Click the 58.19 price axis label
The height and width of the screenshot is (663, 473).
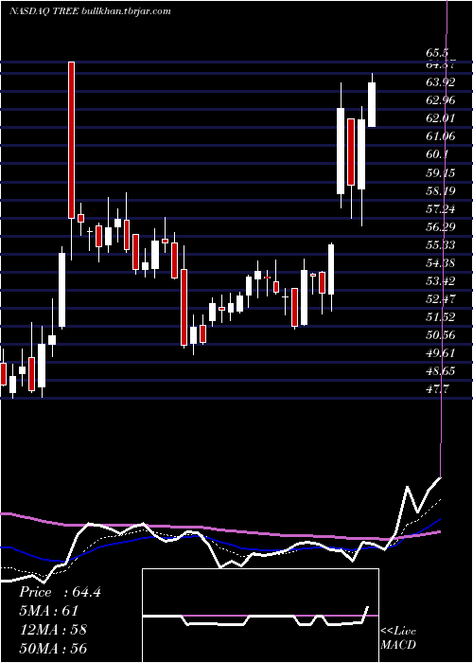point(441,191)
